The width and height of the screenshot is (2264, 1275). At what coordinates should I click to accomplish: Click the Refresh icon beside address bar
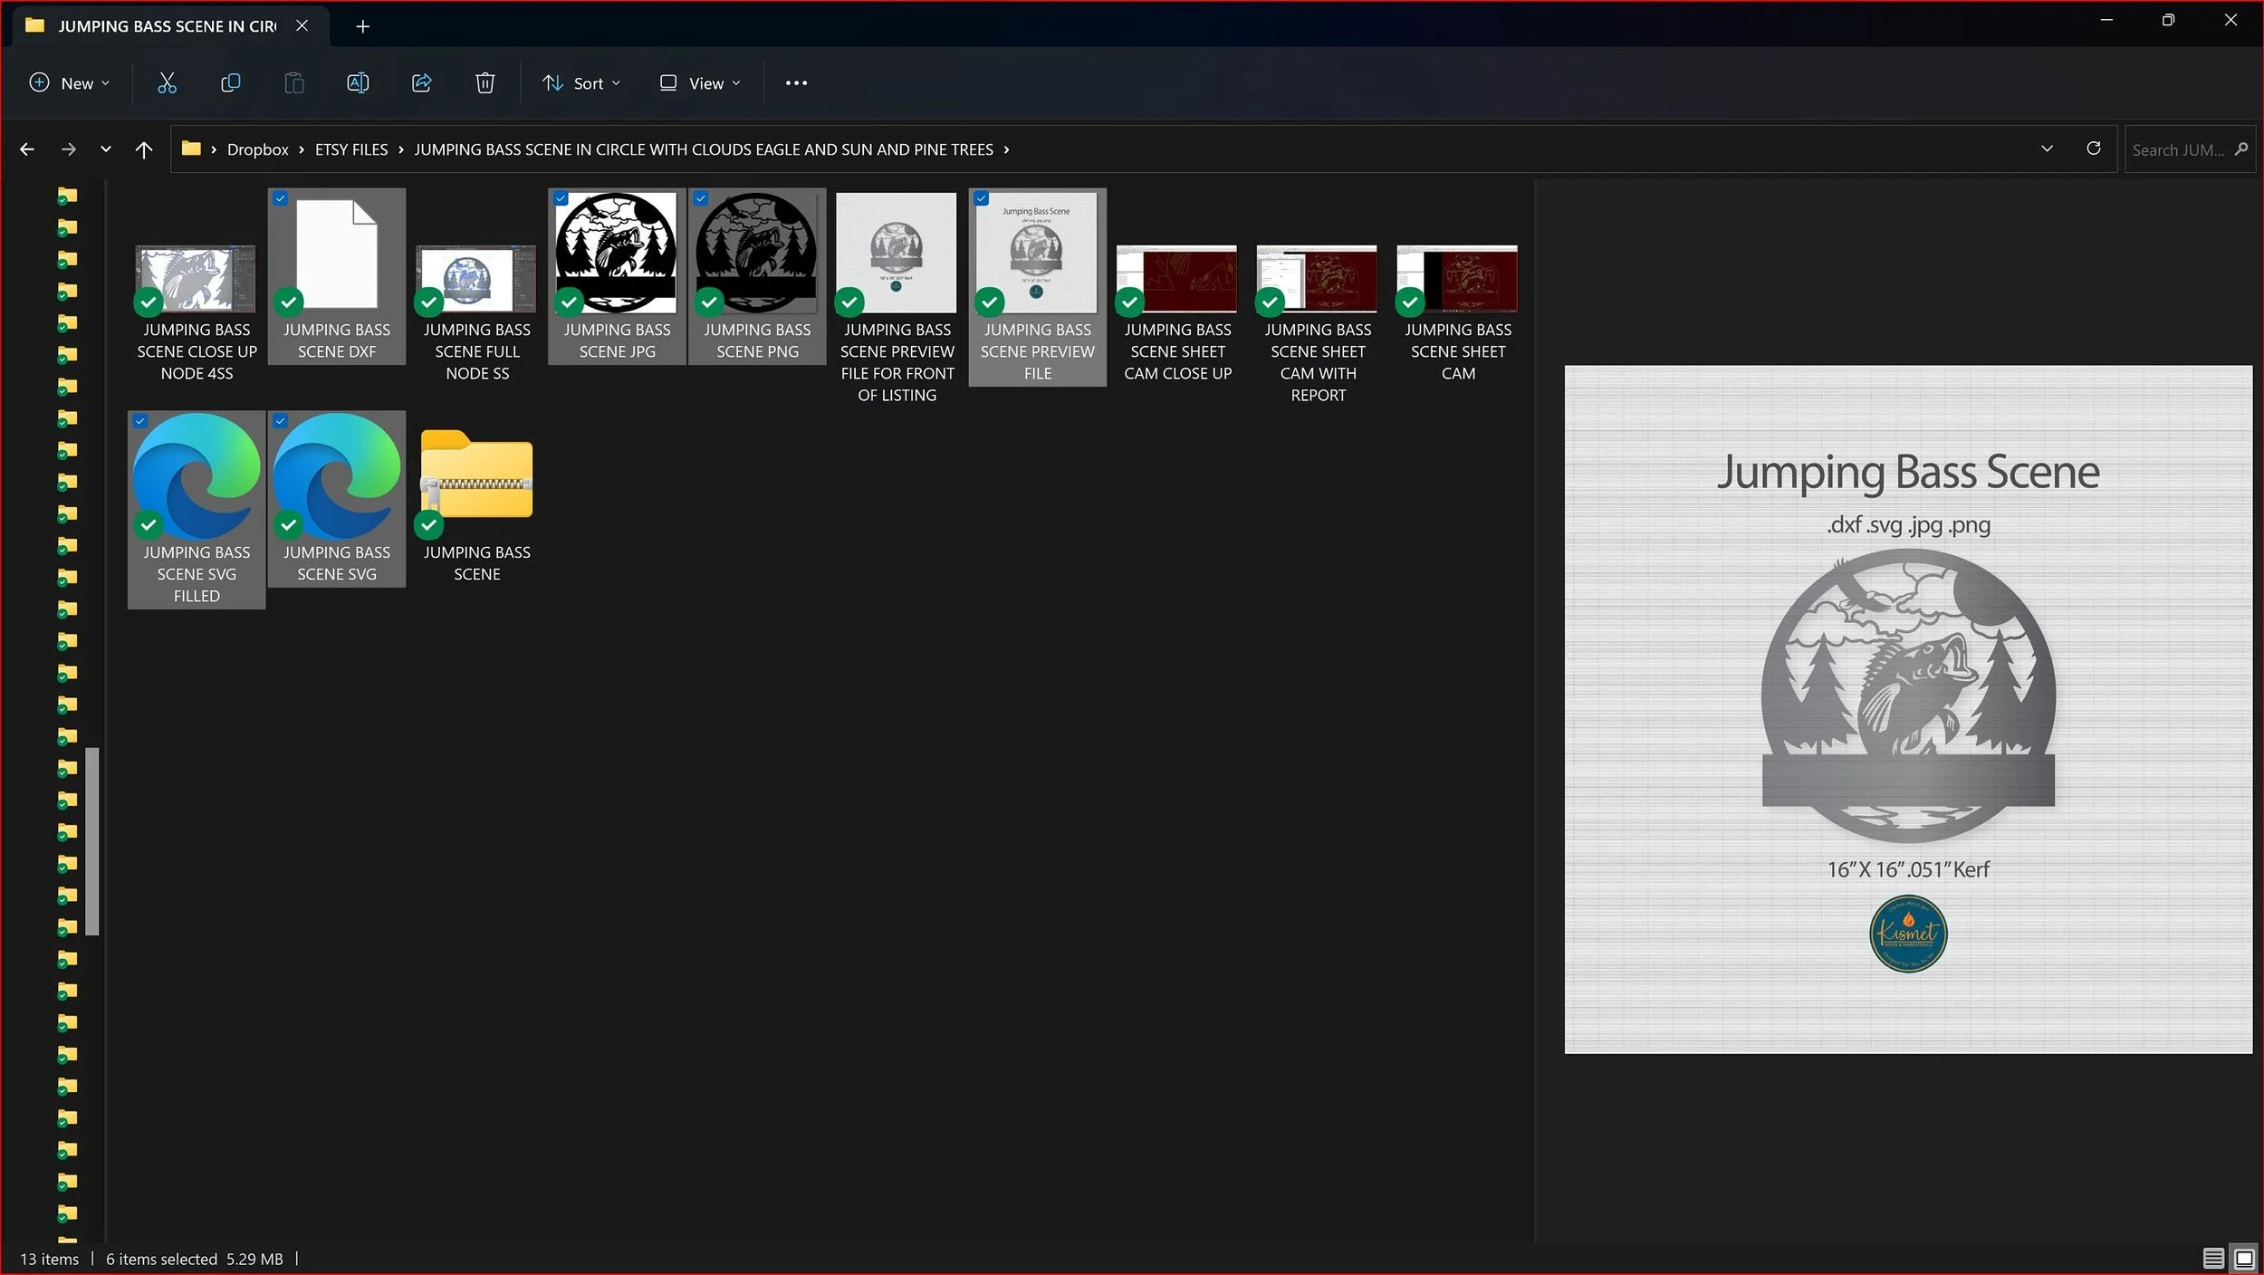[x=2093, y=149]
